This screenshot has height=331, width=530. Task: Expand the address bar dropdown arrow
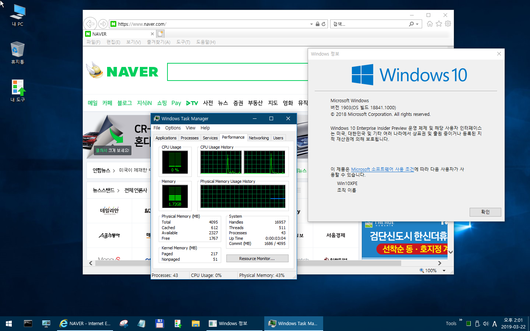coord(311,24)
